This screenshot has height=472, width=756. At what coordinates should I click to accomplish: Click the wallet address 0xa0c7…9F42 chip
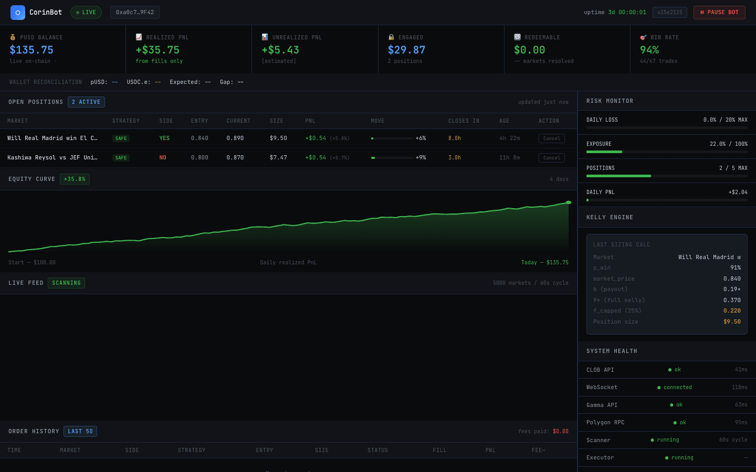(x=135, y=12)
